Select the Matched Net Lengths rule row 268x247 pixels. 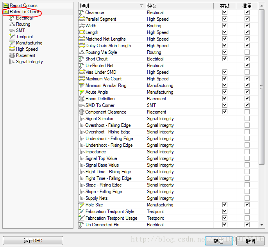(168, 39)
